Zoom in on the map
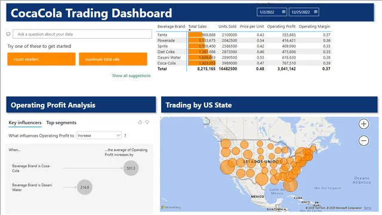 click(363, 124)
